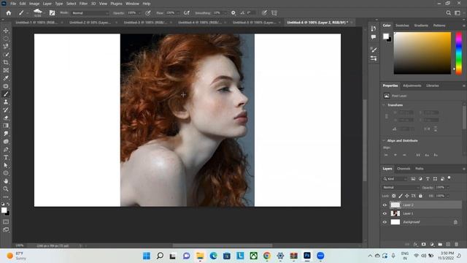Open Edit Toolbar three-dots button

6,197
